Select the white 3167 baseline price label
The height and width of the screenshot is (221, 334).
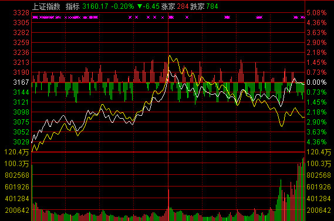coord(21,82)
